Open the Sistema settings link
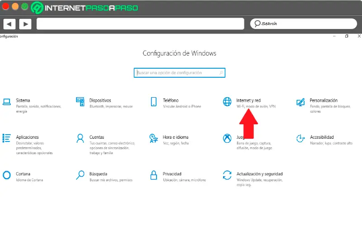This screenshot has height=226, width=362. pyautogui.click(x=23, y=100)
